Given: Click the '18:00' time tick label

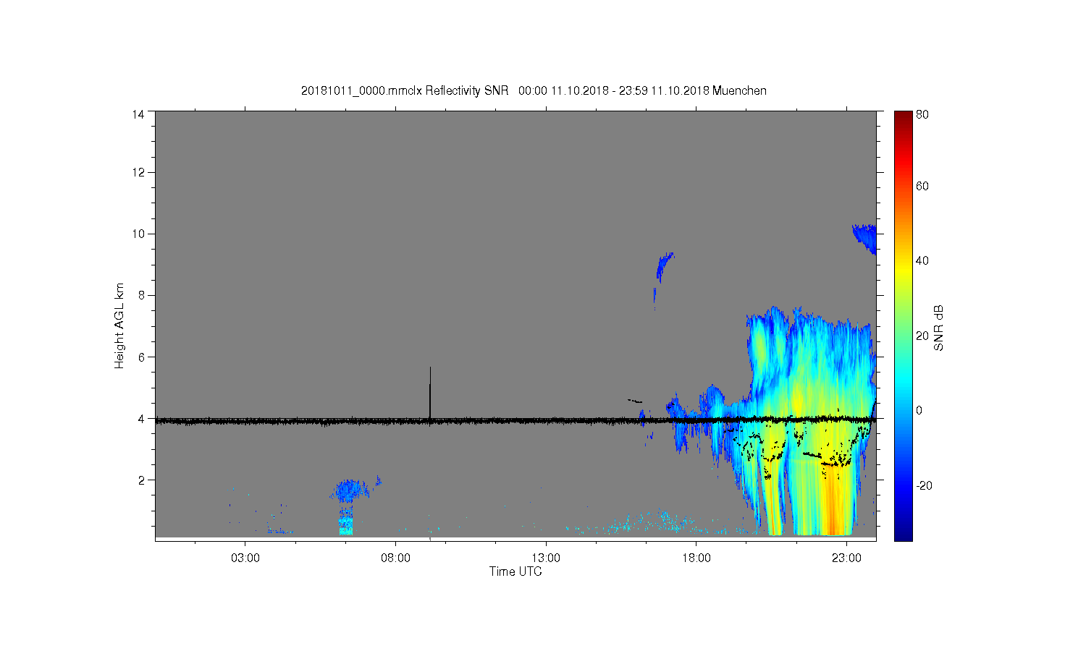Looking at the screenshot, I should click(696, 558).
